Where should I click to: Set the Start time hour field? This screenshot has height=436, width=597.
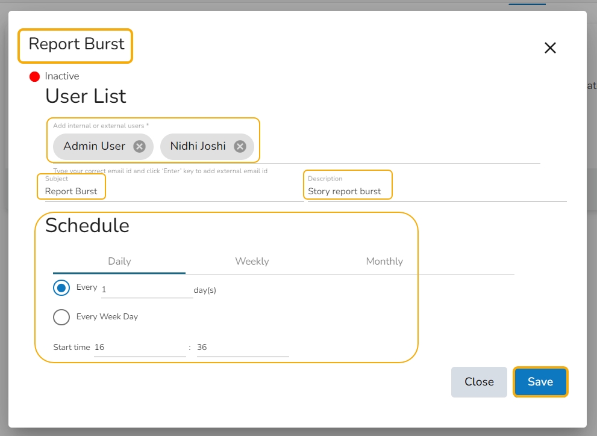(x=140, y=348)
